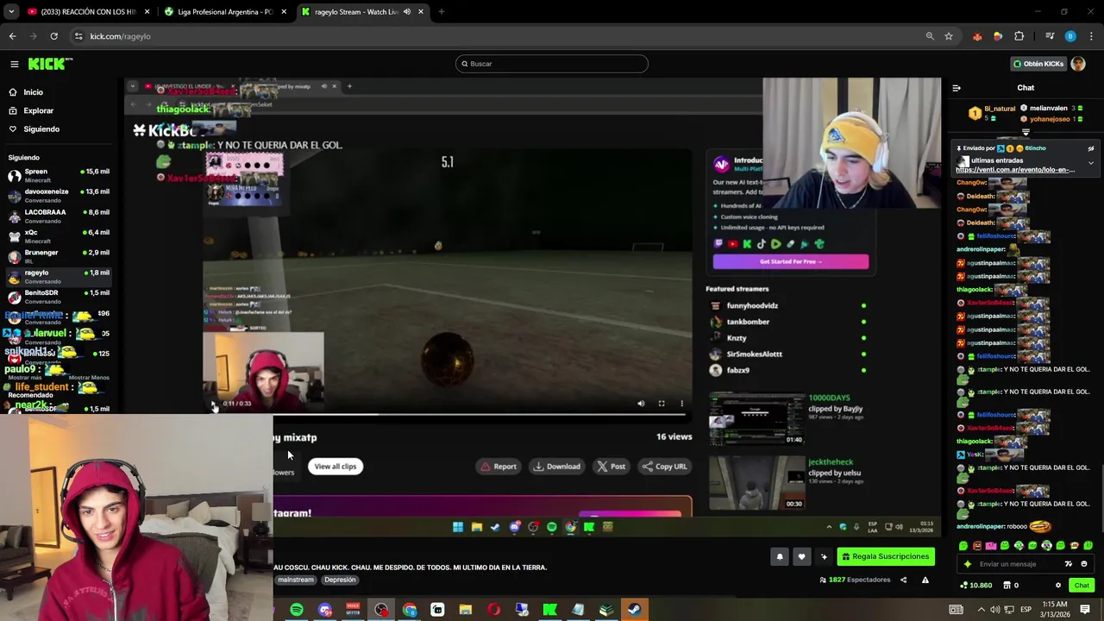Click the warning triangle report icon
This screenshot has width=1104, height=621.
click(x=925, y=580)
